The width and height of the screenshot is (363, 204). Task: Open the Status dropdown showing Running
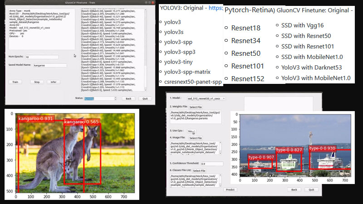100,98
